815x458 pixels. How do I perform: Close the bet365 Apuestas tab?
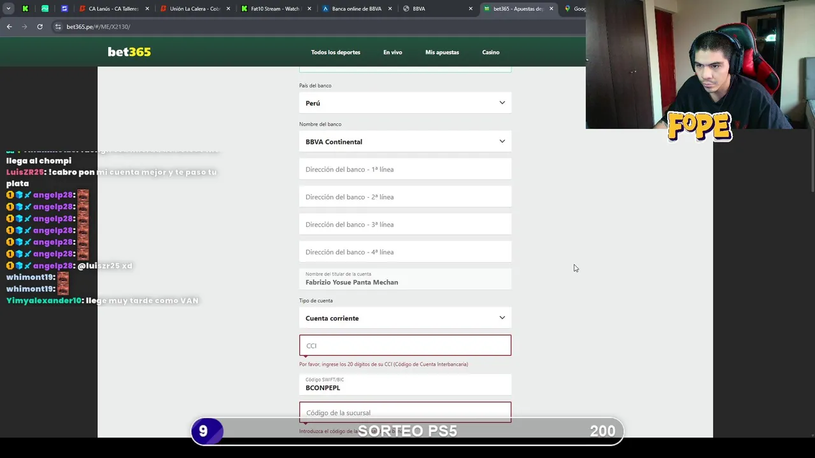pyautogui.click(x=551, y=9)
